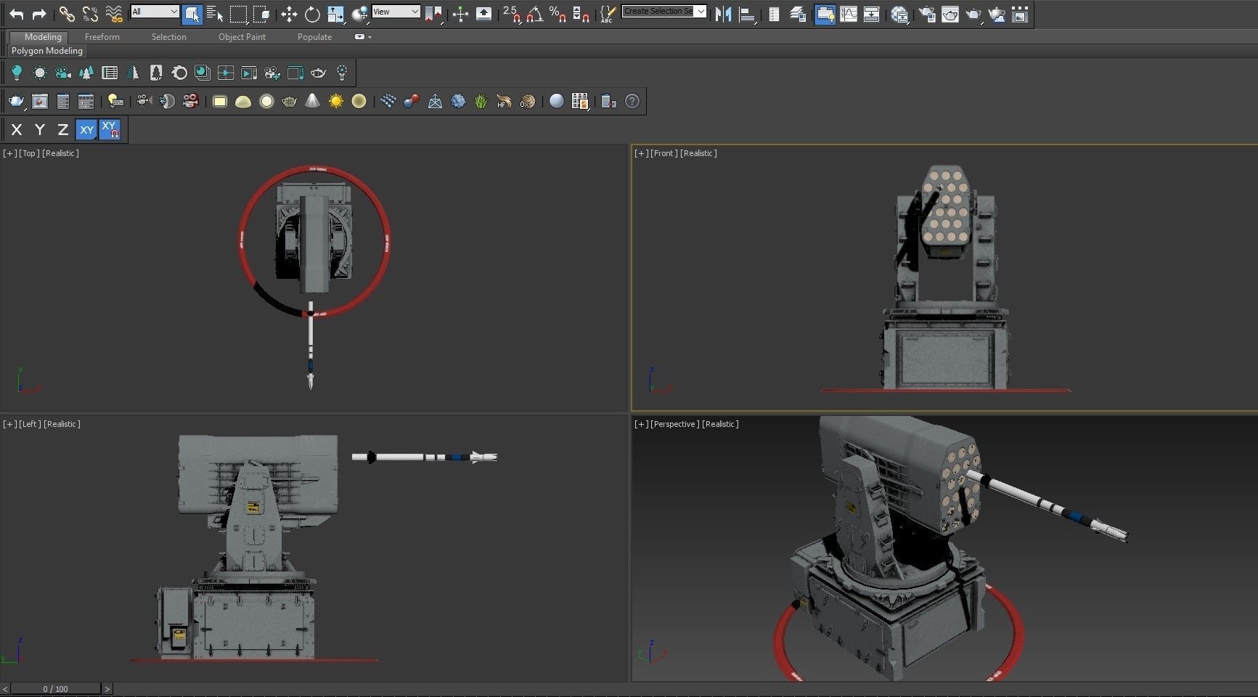The width and height of the screenshot is (1258, 697).
Task: Toggle Keyboard Shortcut Override
Action: (483, 14)
